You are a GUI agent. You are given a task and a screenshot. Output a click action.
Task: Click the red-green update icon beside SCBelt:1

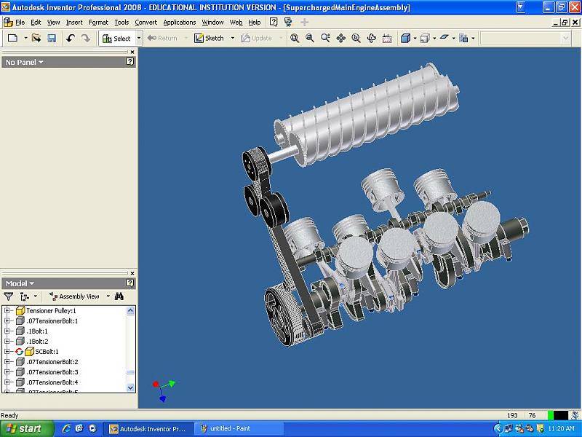click(20, 352)
